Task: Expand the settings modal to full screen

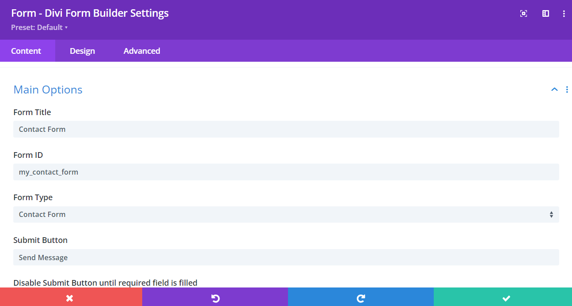Action: (x=523, y=13)
